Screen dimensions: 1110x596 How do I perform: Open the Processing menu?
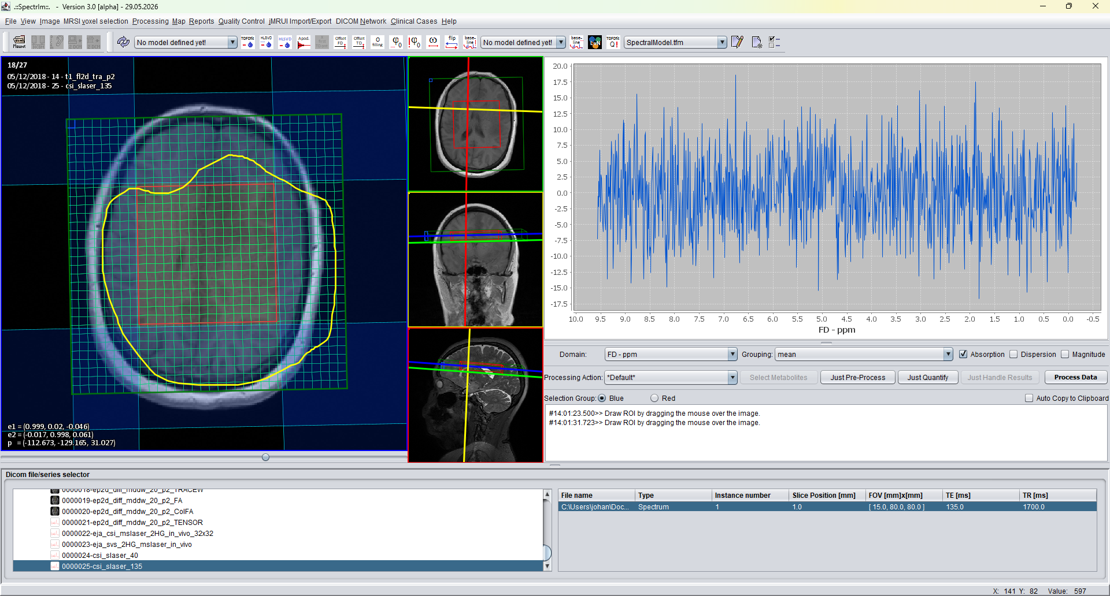pos(150,21)
